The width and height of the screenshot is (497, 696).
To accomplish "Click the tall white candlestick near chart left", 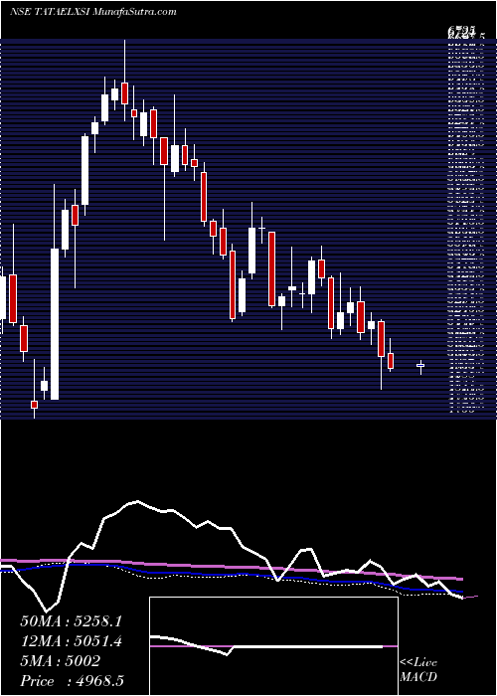I will [55, 324].
